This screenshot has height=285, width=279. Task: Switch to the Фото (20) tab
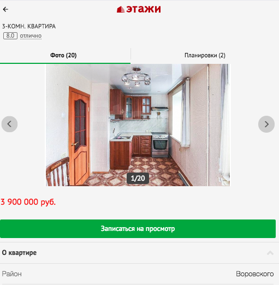coord(63,55)
